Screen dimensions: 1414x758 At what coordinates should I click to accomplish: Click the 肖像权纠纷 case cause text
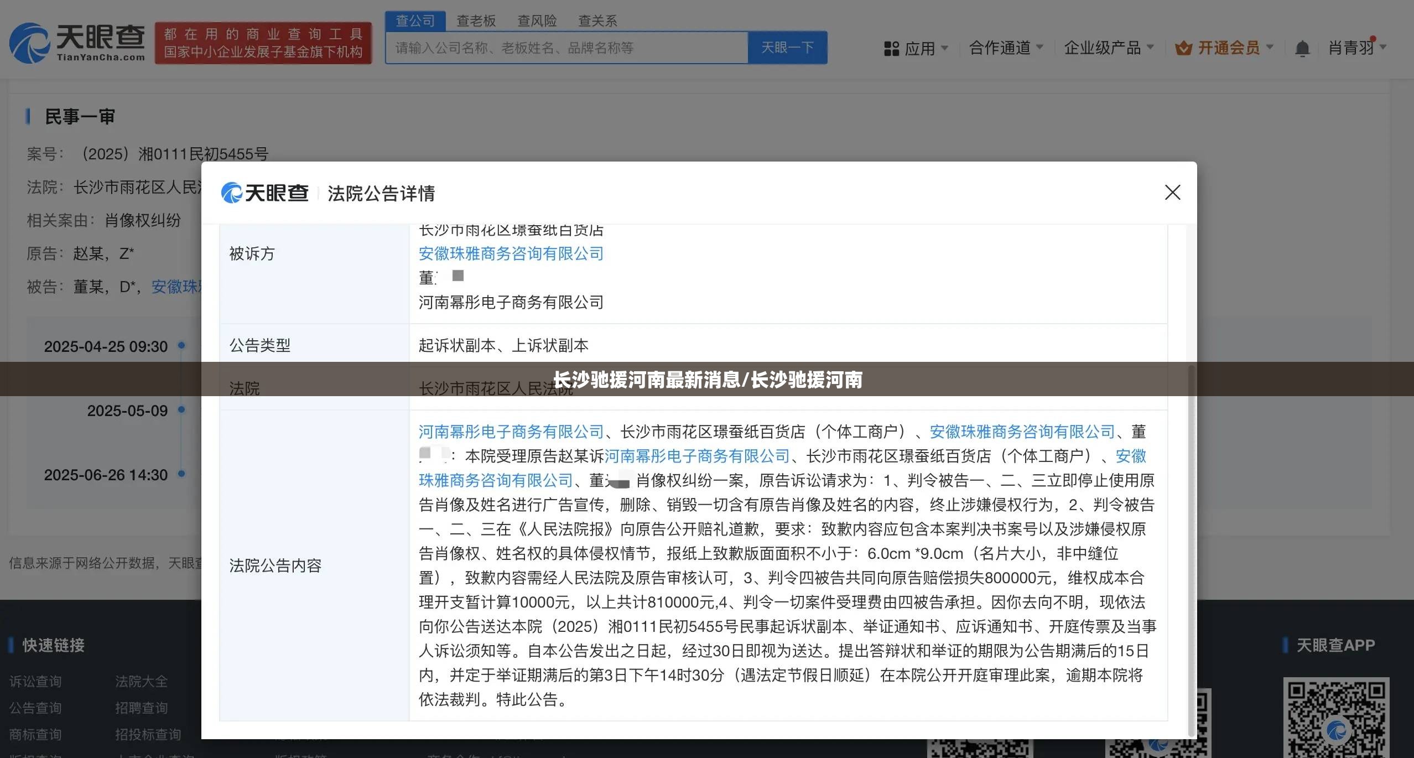[143, 220]
